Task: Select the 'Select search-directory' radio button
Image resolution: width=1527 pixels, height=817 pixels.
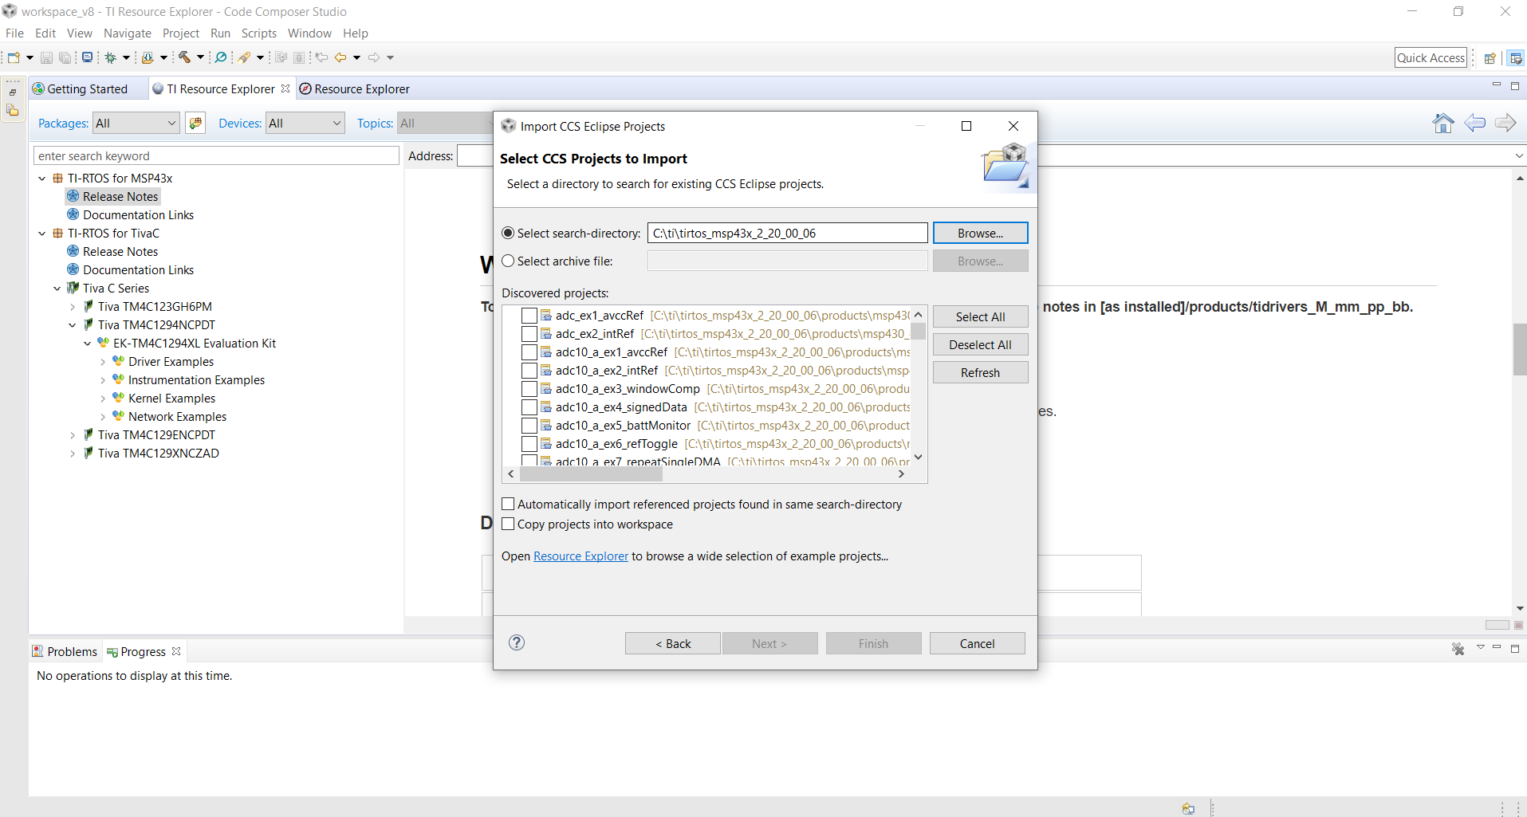Action: [x=508, y=233]
